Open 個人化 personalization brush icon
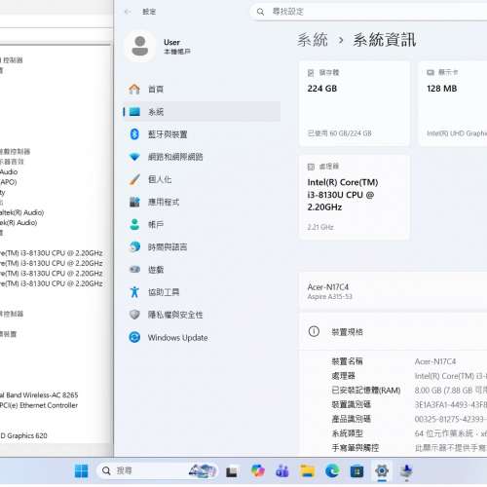Screen dimensions: 487x487 (134, 179)
